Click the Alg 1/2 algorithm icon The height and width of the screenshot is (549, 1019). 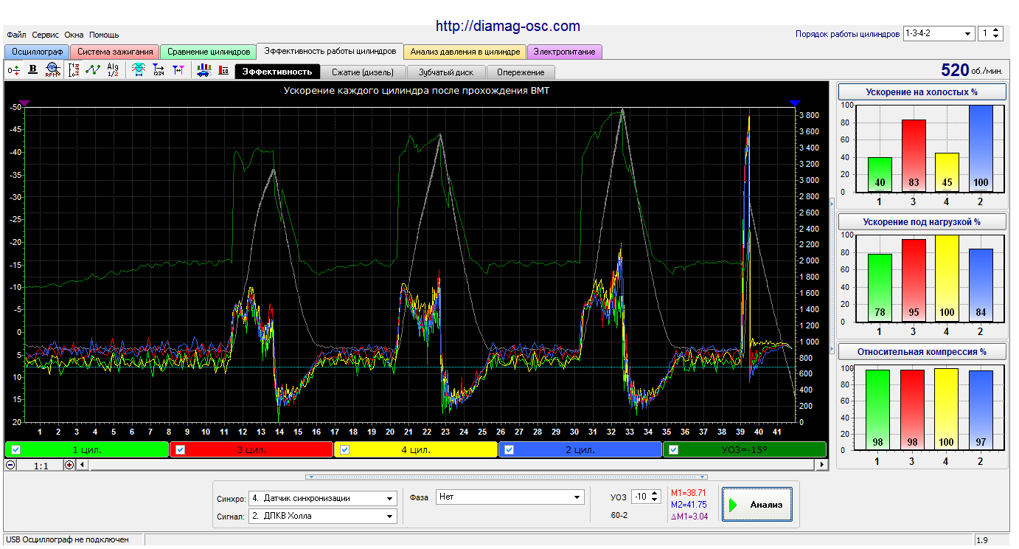(x=113, y=70)
